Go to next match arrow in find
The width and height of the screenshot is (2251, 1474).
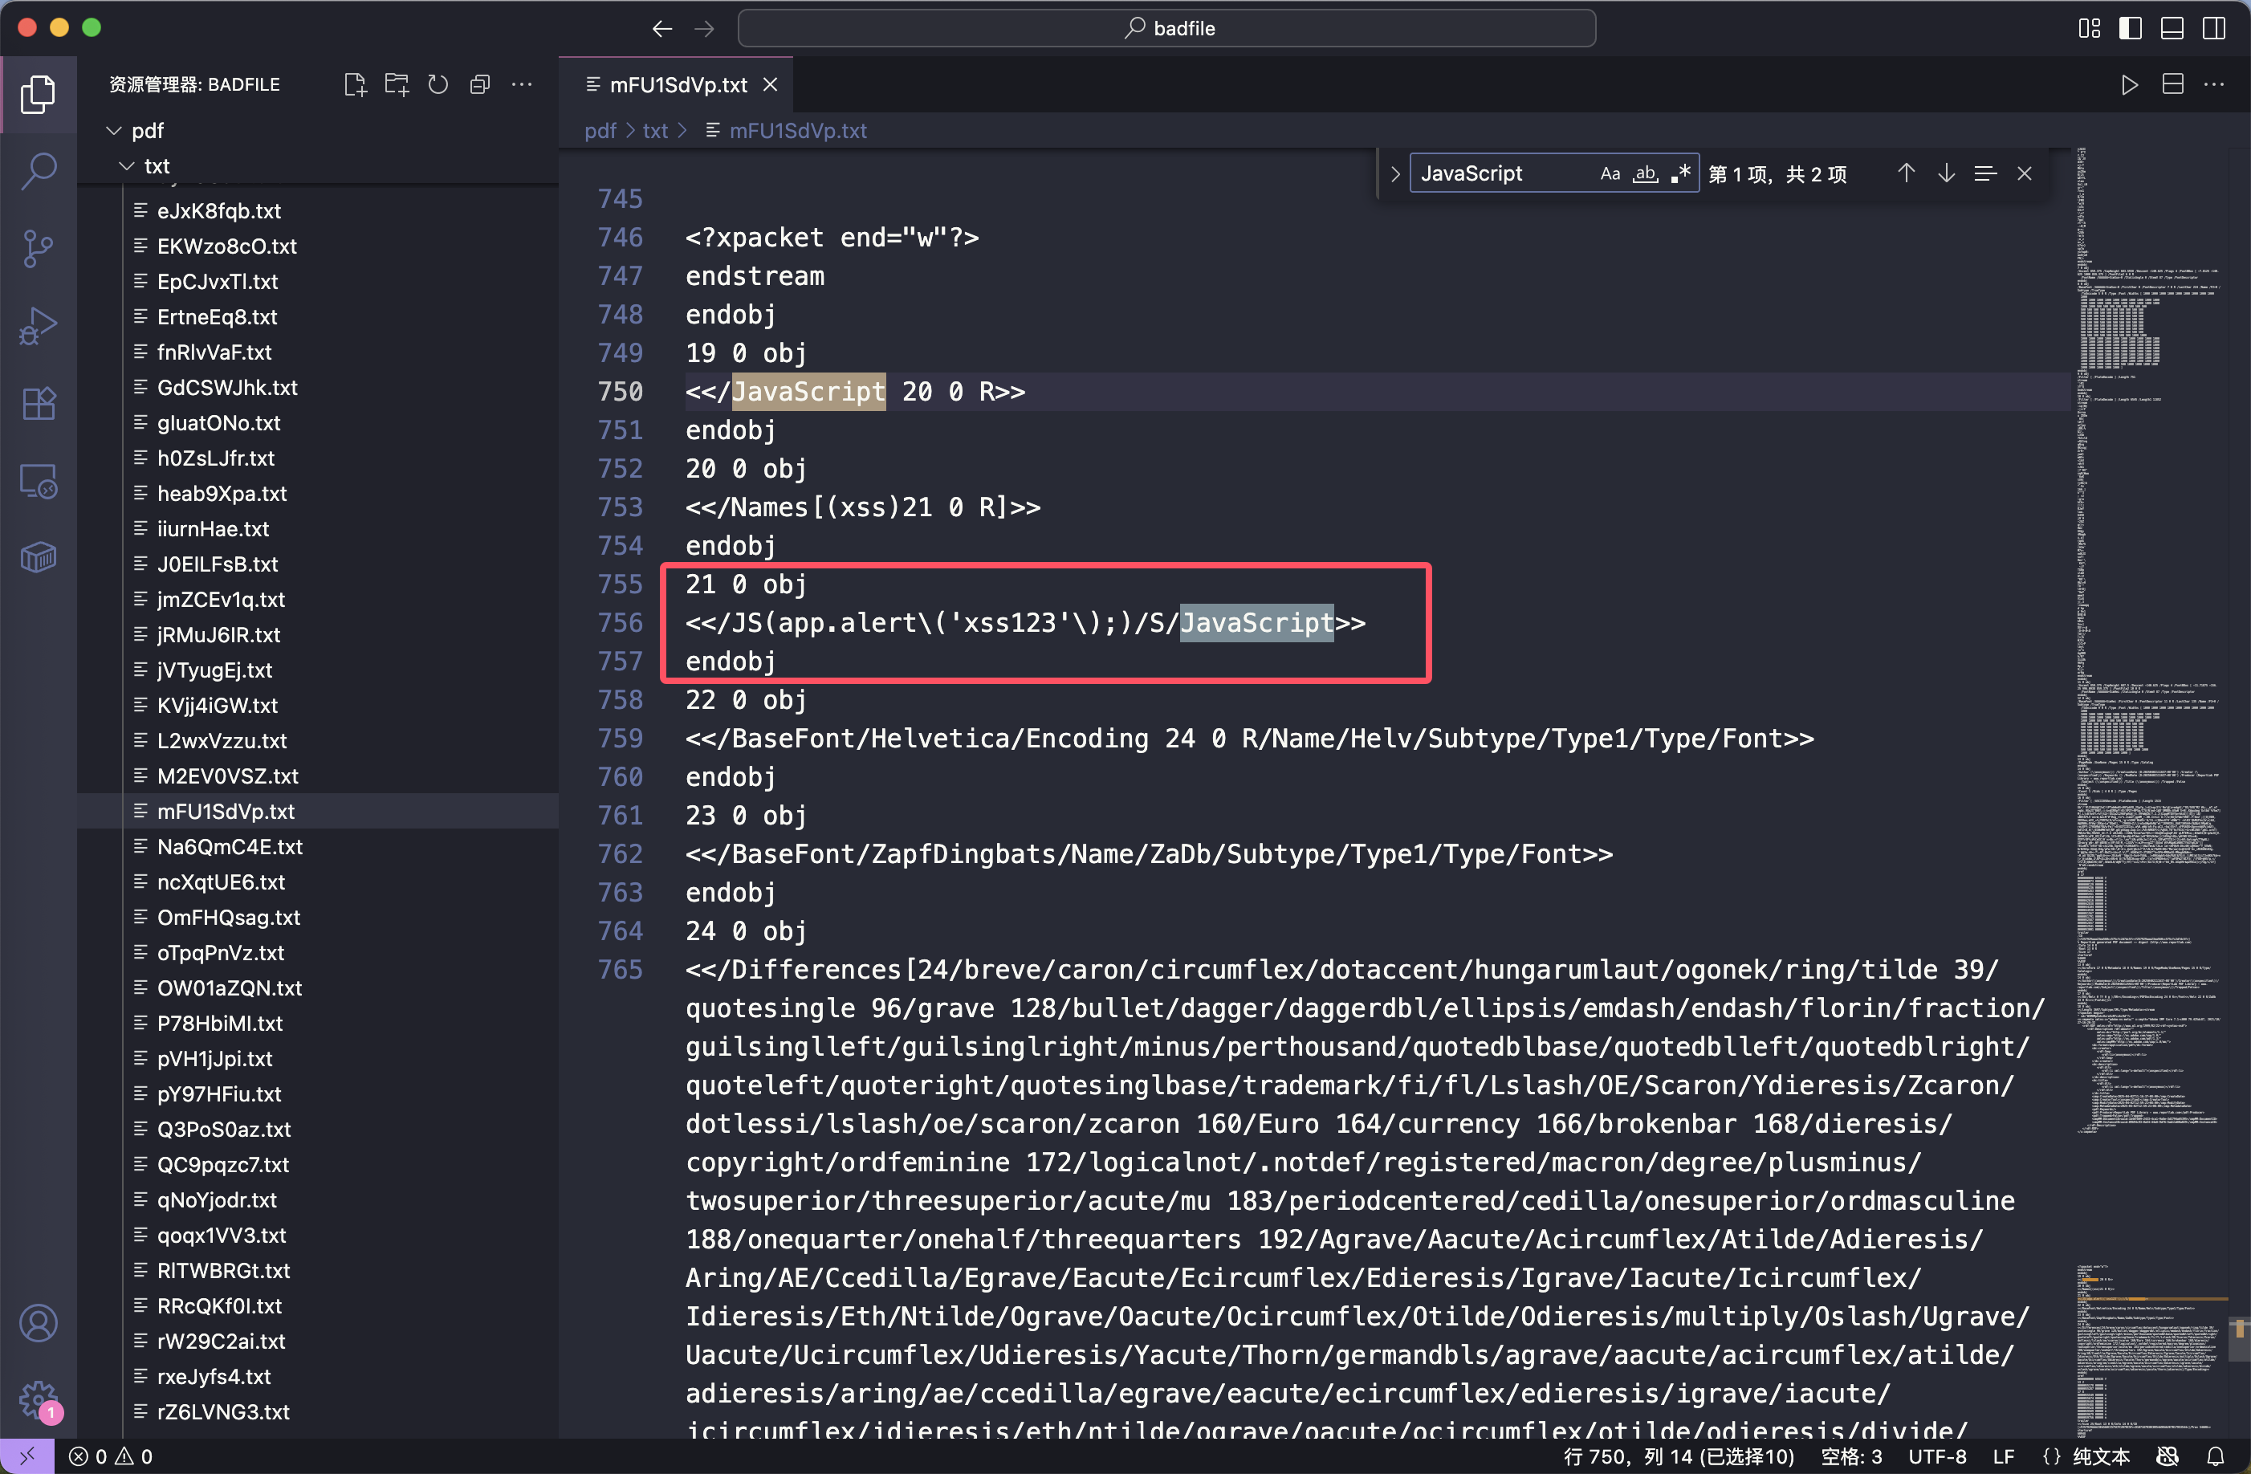tap(1945, 174)
